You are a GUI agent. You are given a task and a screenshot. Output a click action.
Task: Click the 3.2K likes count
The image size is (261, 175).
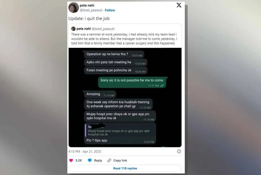(79, 160)
